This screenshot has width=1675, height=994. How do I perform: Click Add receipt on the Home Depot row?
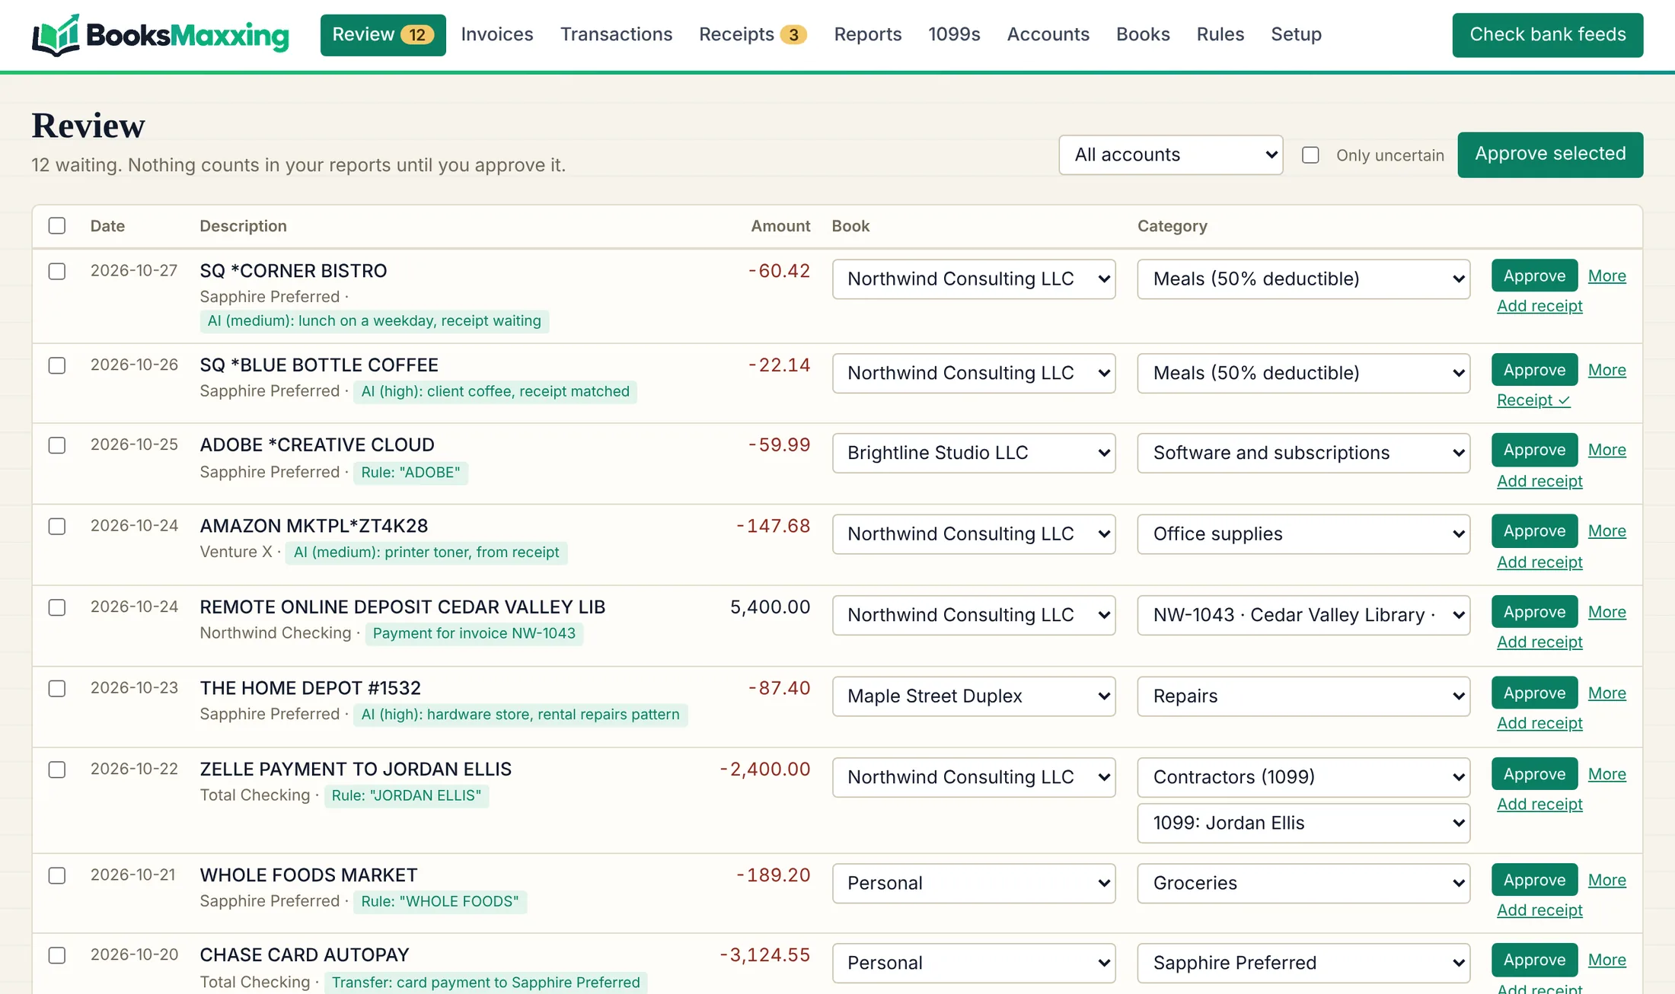[1539, 723]
